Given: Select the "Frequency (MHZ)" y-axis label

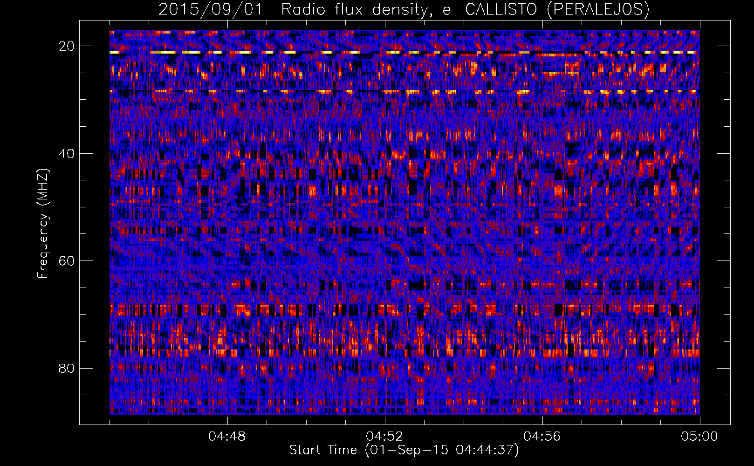Looking at the screenshot, I should pos(43,224).
